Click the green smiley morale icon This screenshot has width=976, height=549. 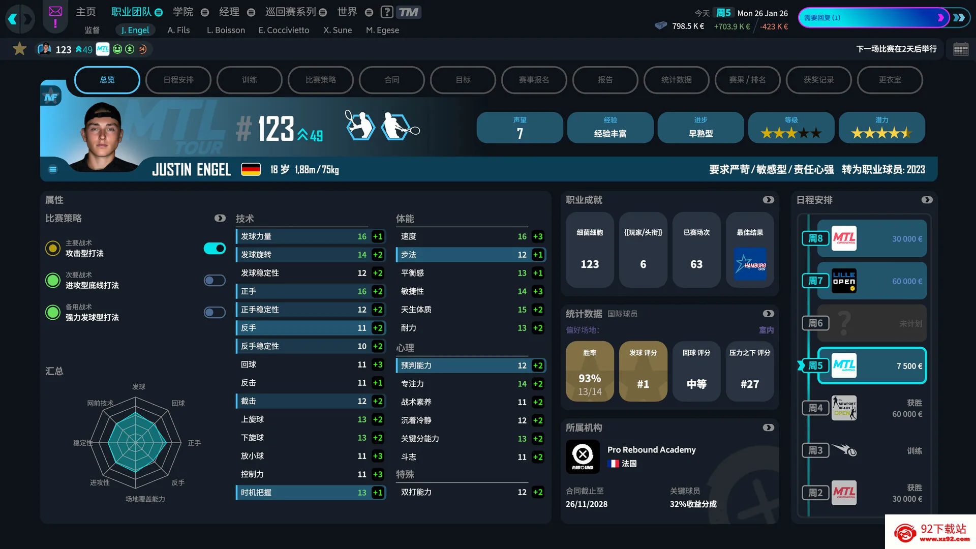(117, 49)
